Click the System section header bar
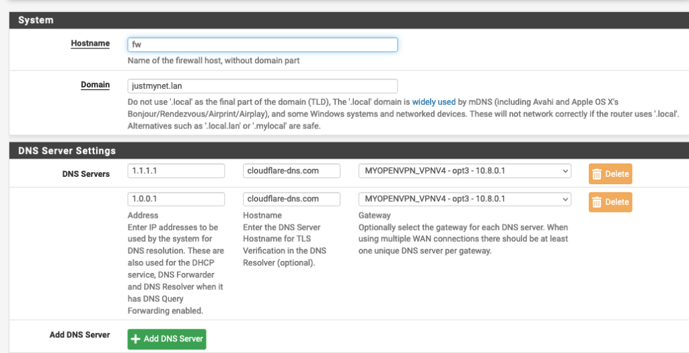This screenshot has height=353, width=689. pyautogui.click(x=349, y=20)
